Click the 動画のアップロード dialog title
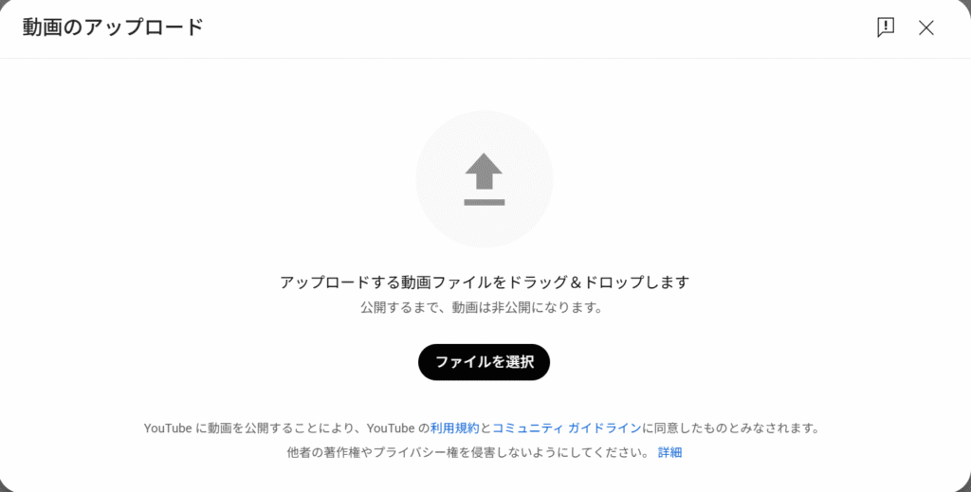 coord(114,27)
